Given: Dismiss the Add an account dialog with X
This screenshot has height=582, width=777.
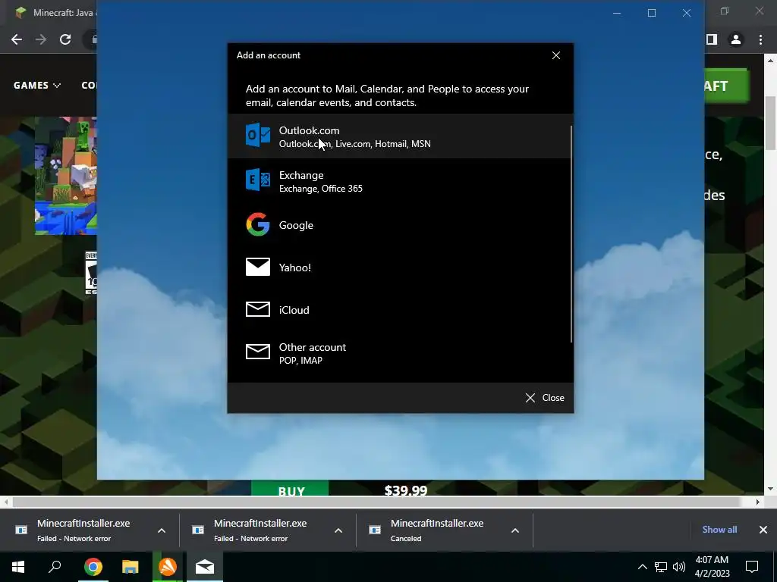Looking at the screenshot, I should (556, 55).
